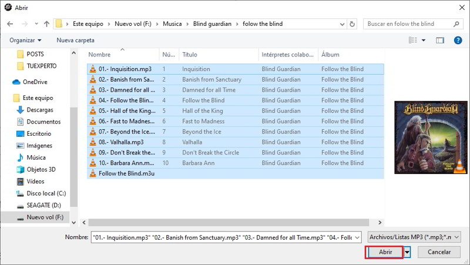Screen dimensions: 470x265
Task: Expand the Abrir button split arrow
Action: 407,252
